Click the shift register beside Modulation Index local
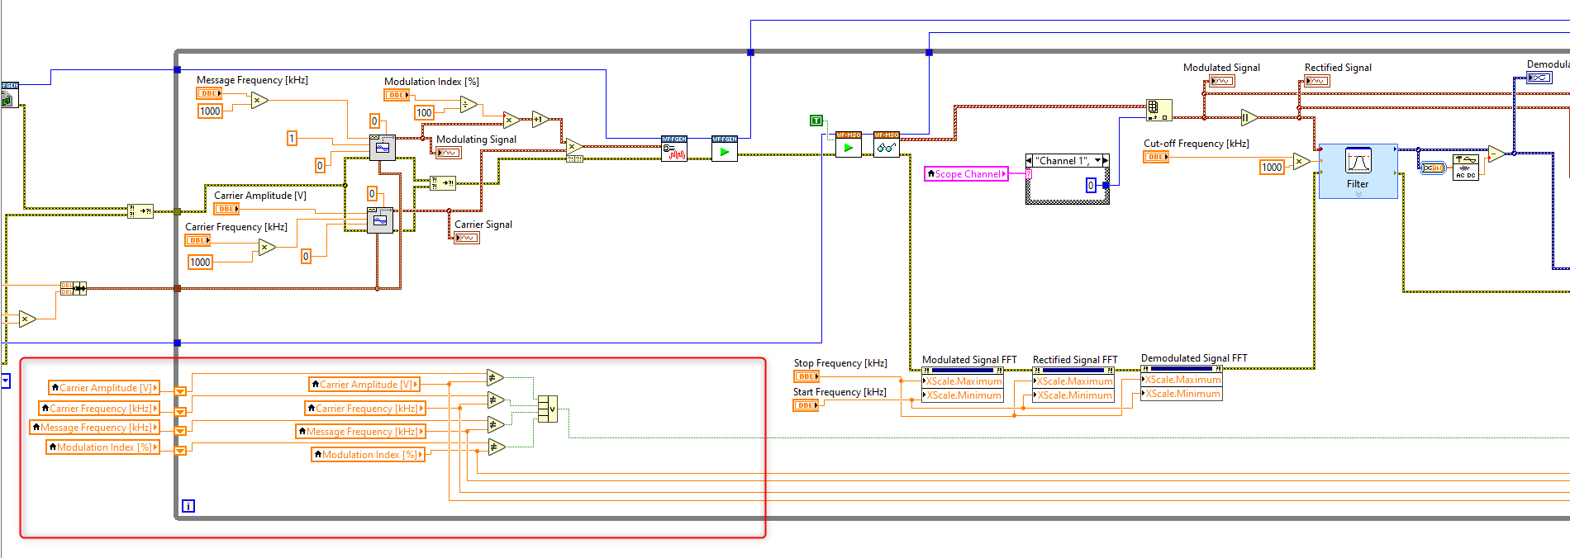The width and height of the screenshot is (1570, 558). [x=180, y=451]
